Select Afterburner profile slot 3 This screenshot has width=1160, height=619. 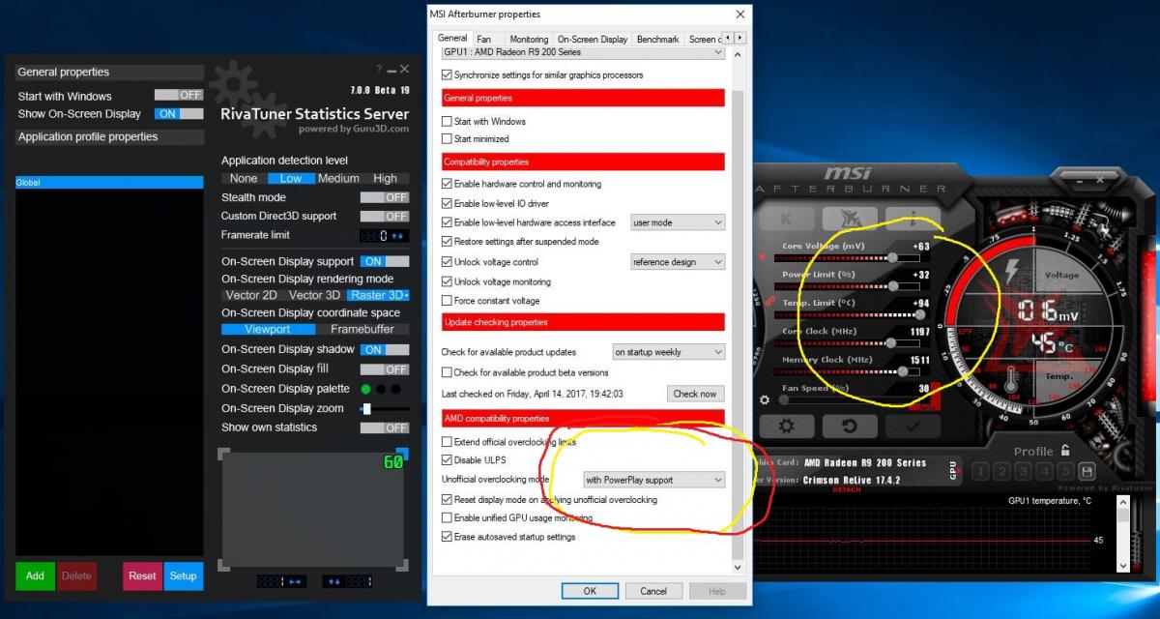pos(1022,472)
